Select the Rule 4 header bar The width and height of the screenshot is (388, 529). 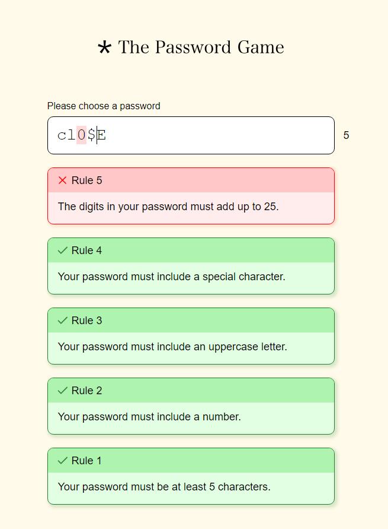pyautogui.click(x=191, y=251)
